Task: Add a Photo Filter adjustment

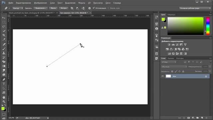Action: coord(179,49)
